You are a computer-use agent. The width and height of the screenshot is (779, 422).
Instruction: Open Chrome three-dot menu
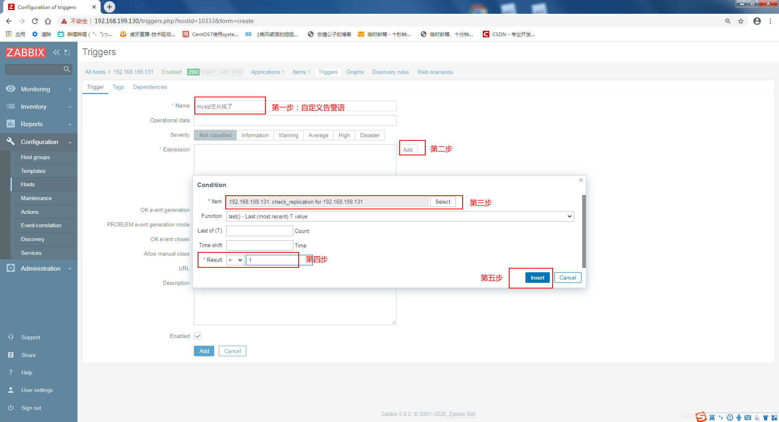(770, 21)
